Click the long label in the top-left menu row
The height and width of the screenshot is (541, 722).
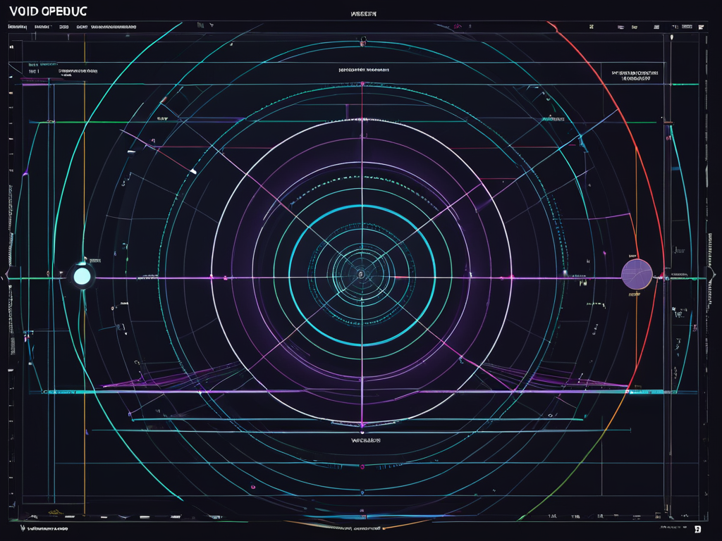[113, 27]
